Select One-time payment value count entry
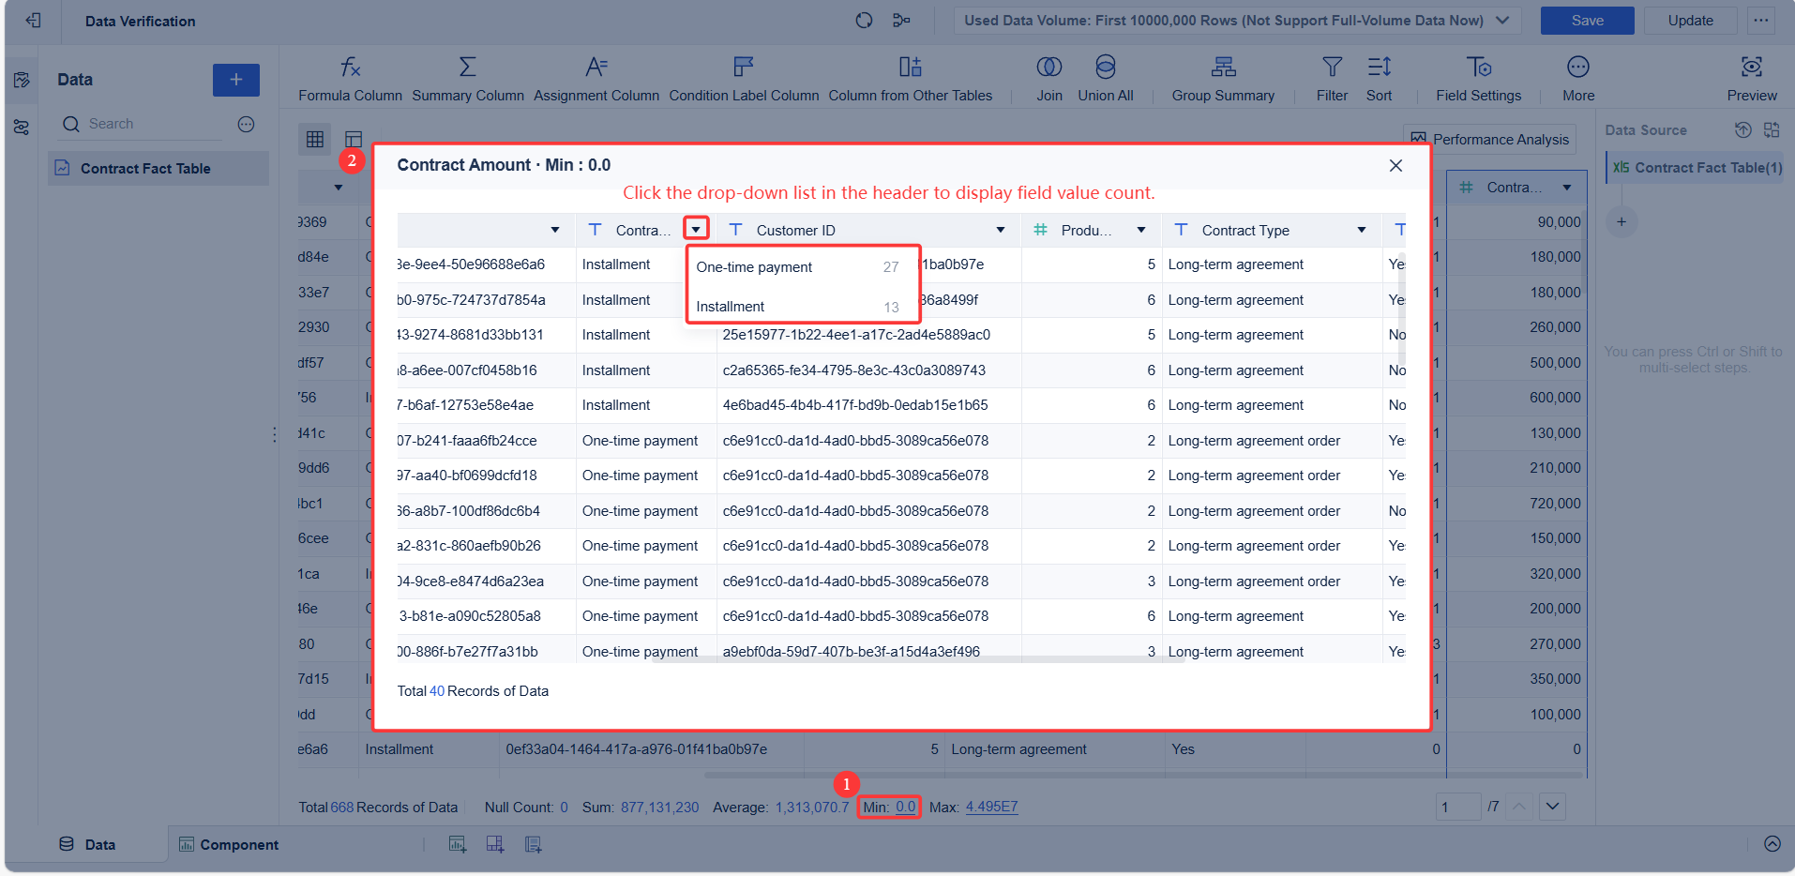 click(803, 267)
